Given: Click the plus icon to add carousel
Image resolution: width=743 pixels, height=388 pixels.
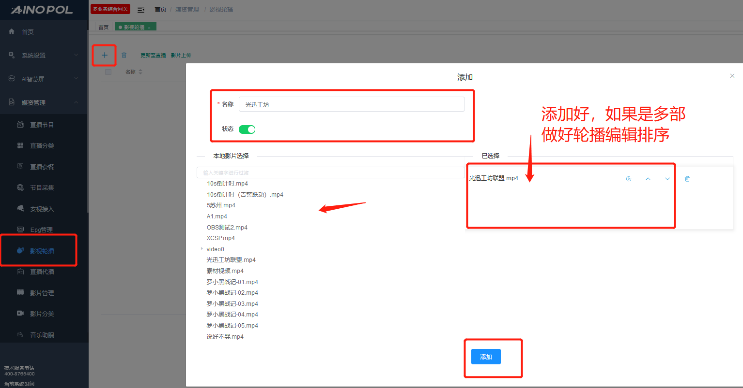Looking at the screenshot, I should pyautogui.click(x=104, y=55).
